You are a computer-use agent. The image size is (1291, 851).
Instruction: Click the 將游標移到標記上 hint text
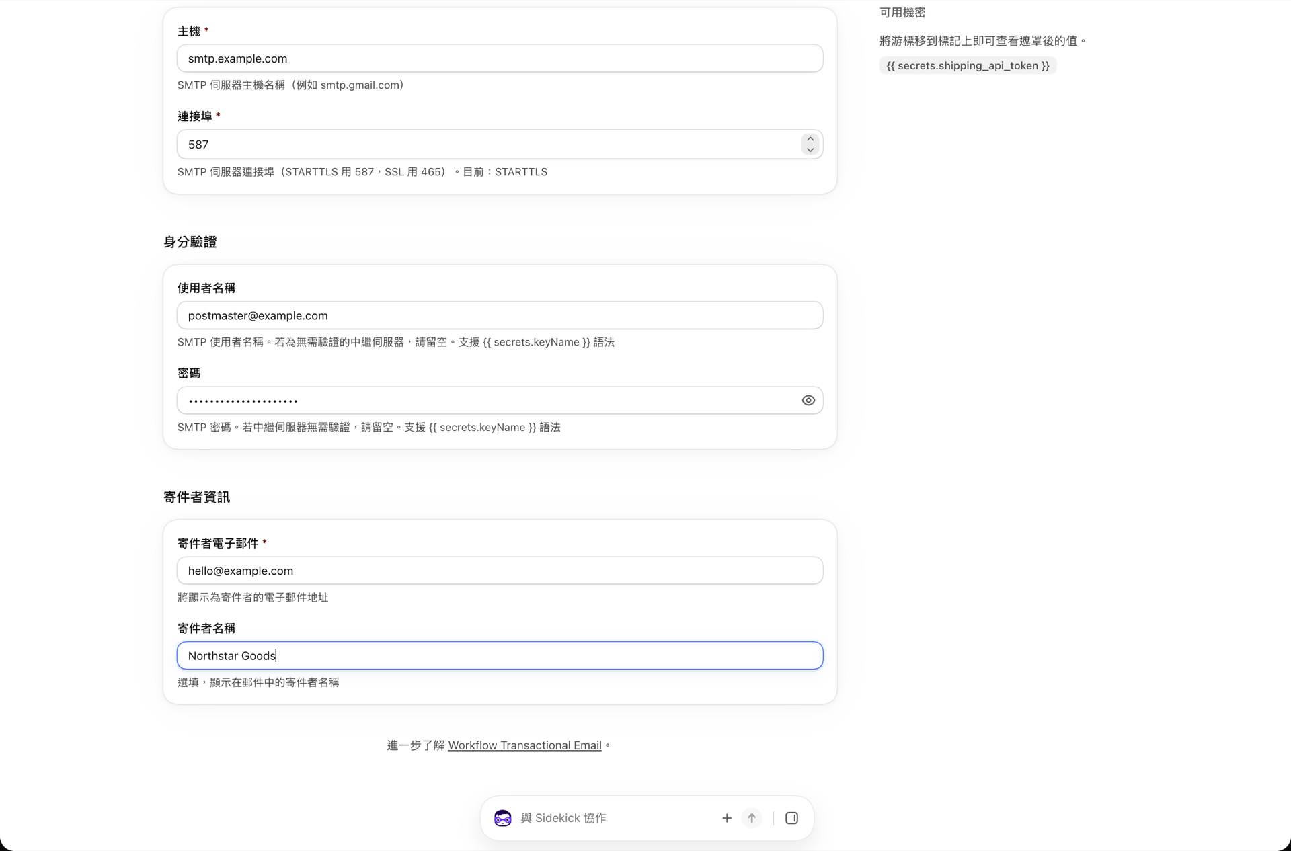pos(982,41)
